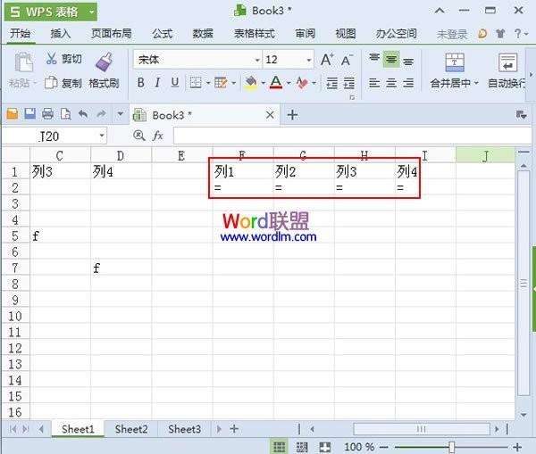
Task: Increase font size with large A
Action: [327, 60]
